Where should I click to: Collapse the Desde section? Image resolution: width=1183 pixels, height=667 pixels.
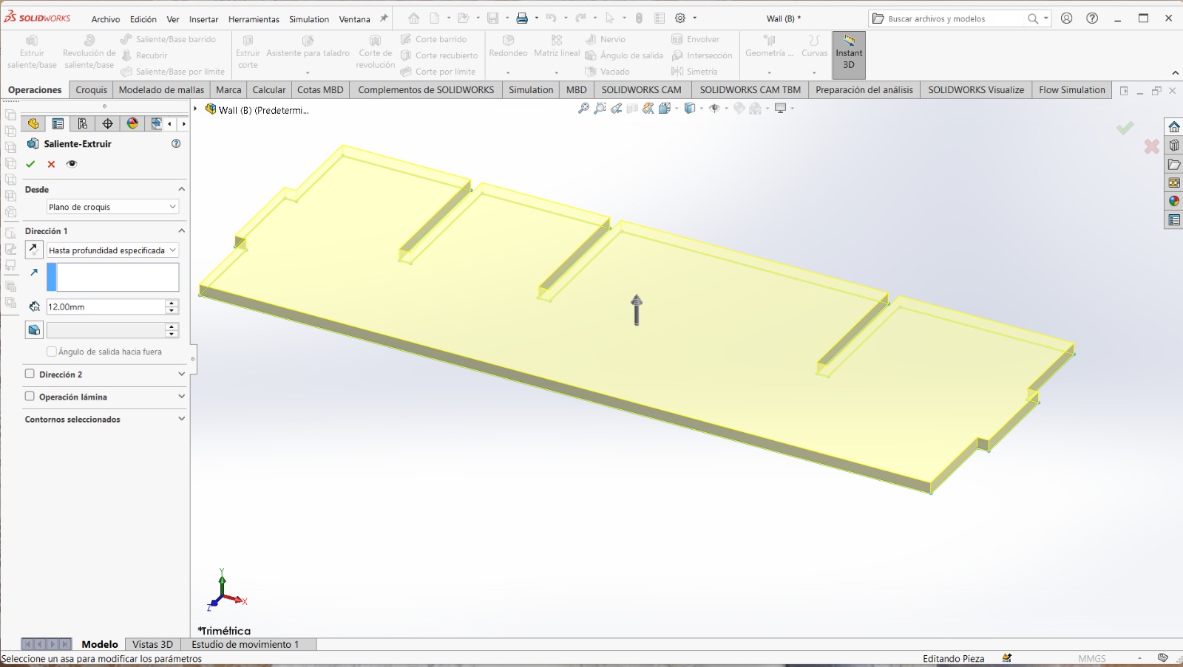[x=181, y=189]
